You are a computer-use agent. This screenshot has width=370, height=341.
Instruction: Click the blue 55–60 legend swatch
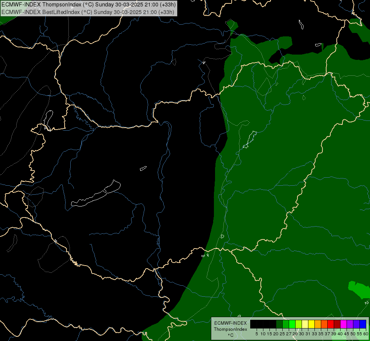pos(363,324)
